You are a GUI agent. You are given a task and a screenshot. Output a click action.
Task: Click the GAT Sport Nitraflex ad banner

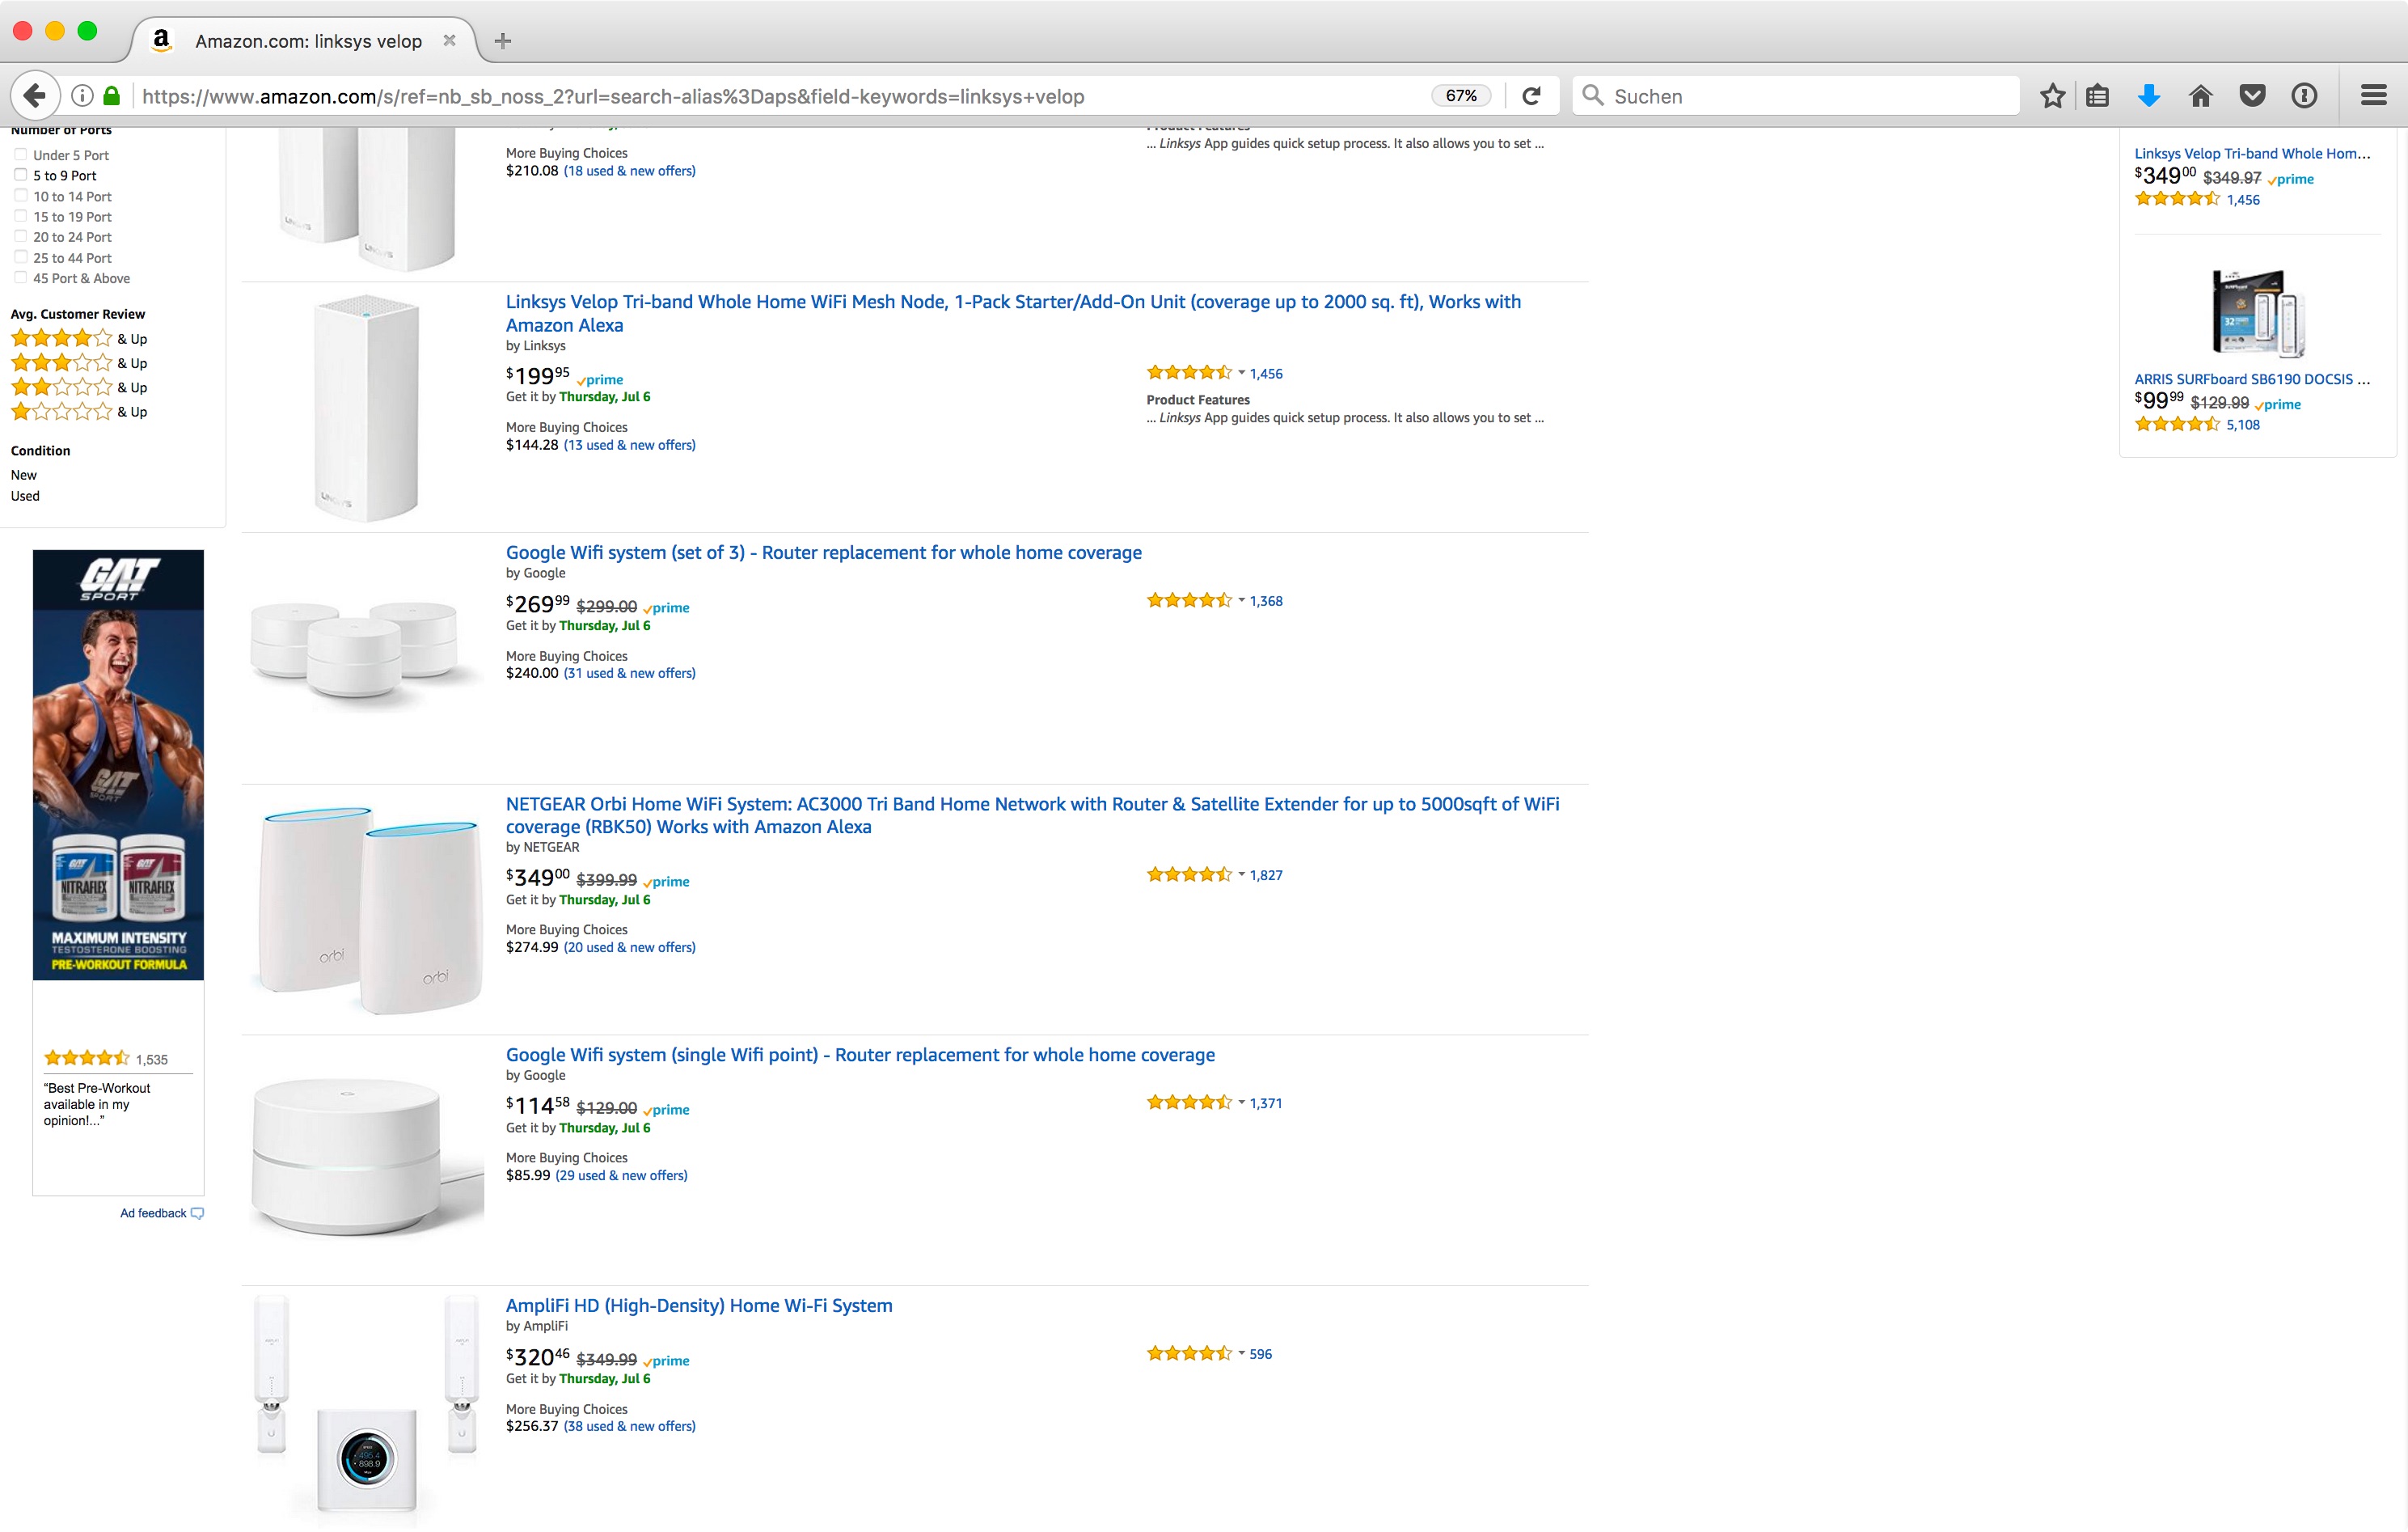click(x=118, y=764)
